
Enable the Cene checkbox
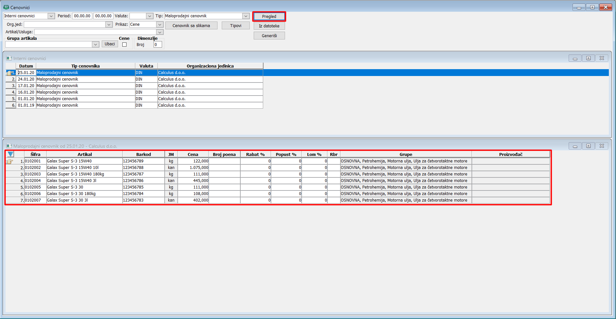click(124, 45)
